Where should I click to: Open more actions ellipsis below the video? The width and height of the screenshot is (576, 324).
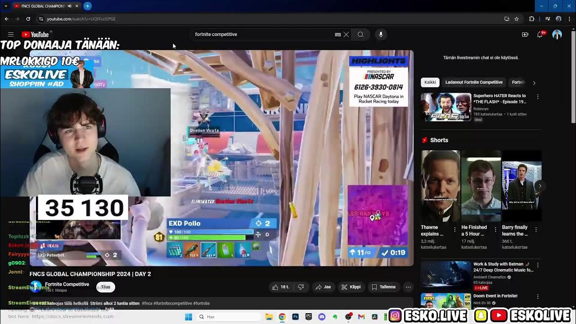(408, 287)
